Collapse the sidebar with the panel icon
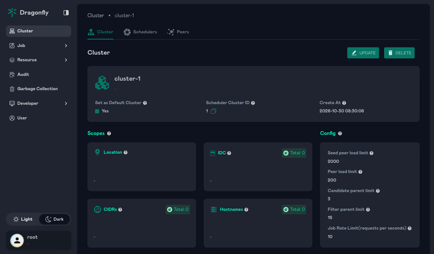 66,13
